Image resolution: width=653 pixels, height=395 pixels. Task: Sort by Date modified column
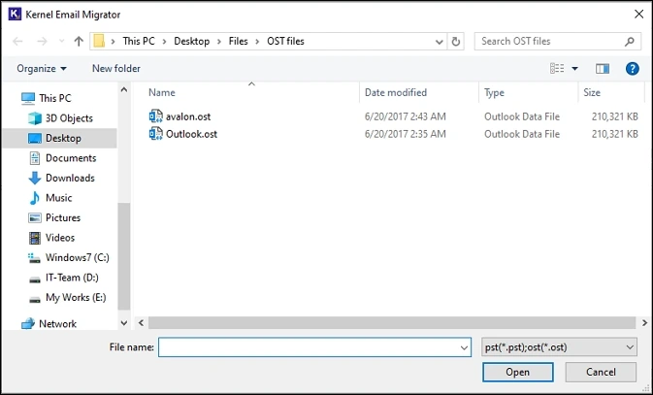pyautogui.click(x=396, y=92)
